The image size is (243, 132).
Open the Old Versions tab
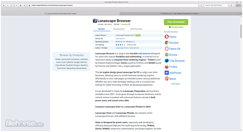click(x=136, y=29)
